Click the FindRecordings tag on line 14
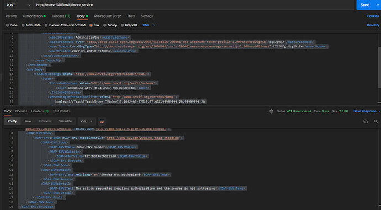The height and width of the screenshot is (210, 381). pos(48,74)
